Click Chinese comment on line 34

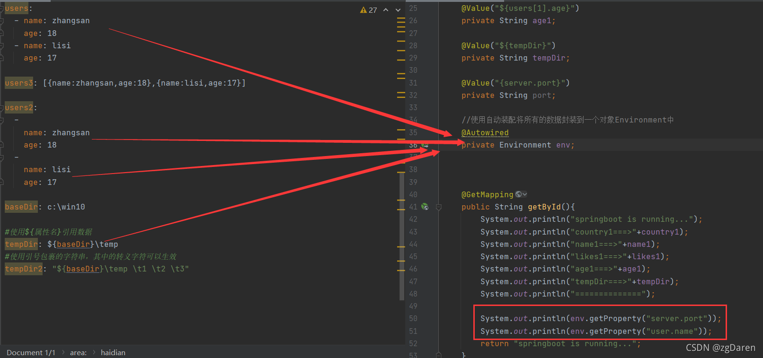(x=568, y=120)
